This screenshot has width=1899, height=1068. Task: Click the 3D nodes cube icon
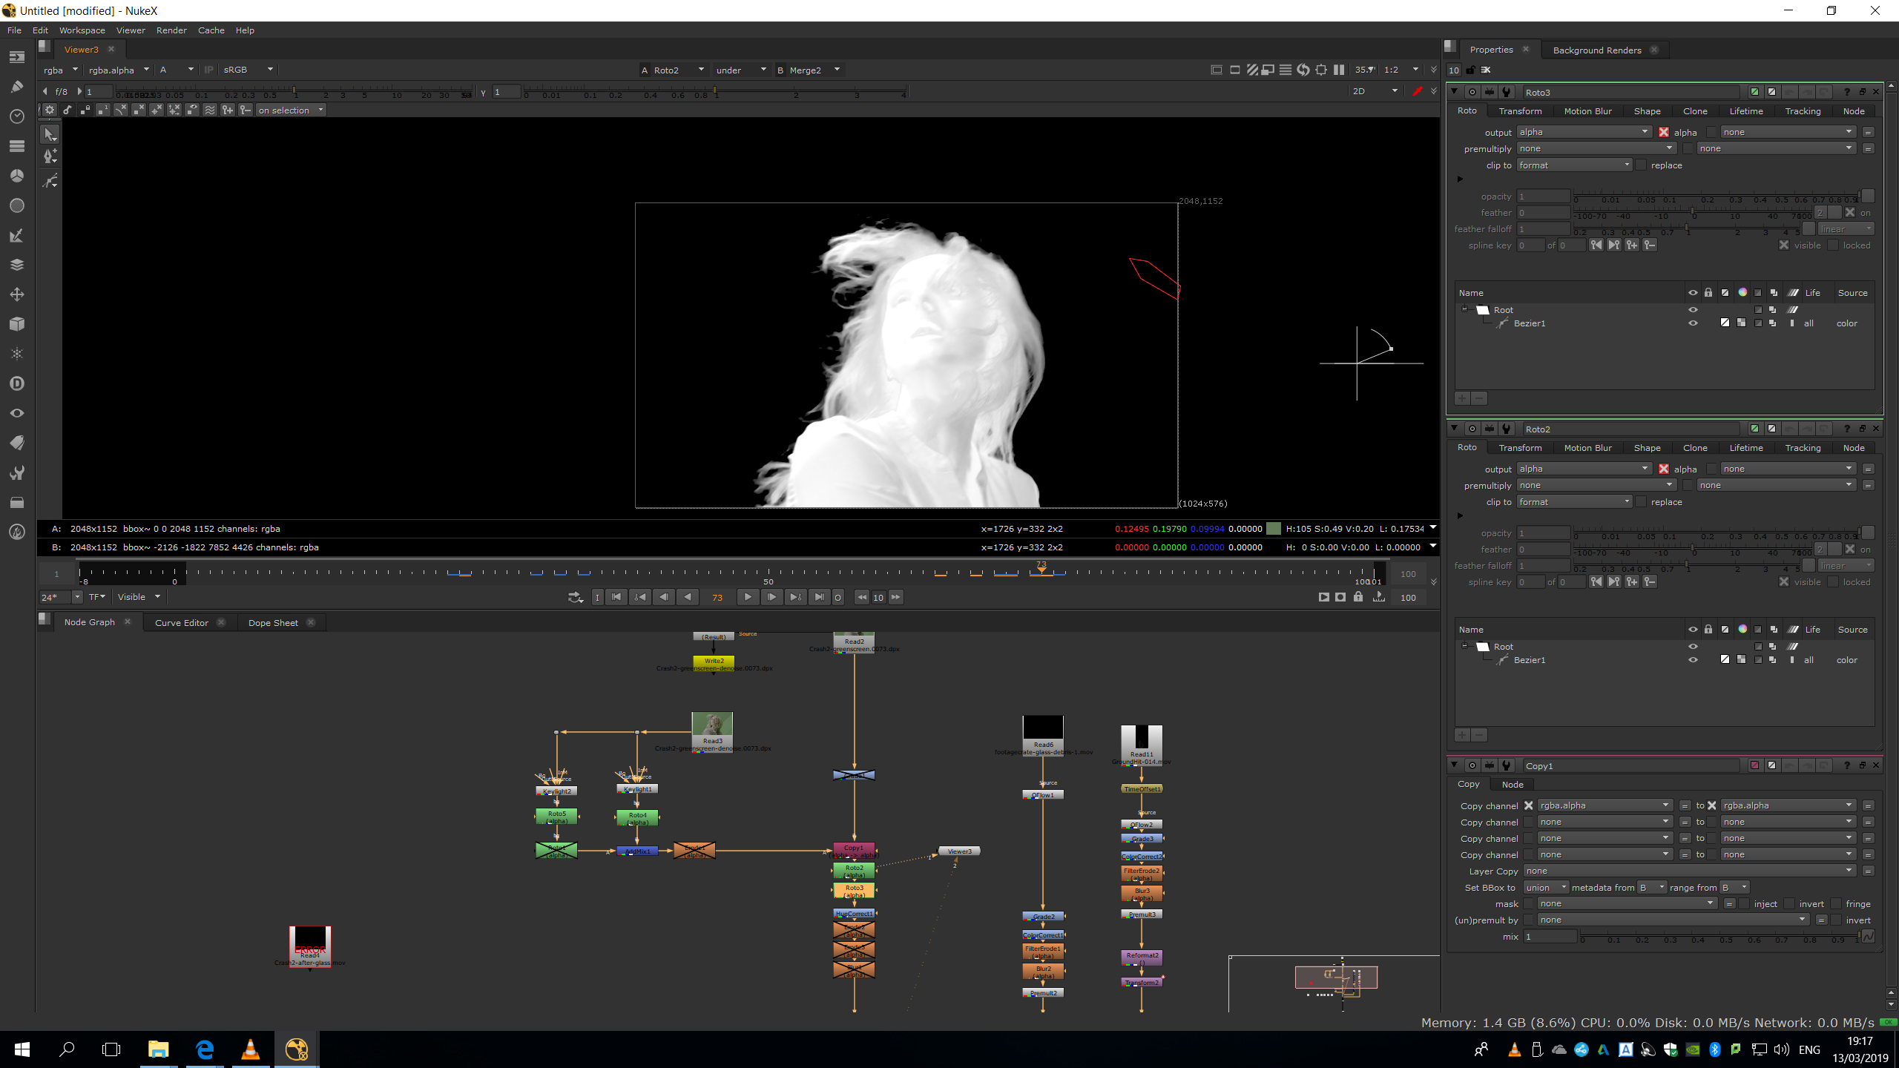click(x=17, y=324)
